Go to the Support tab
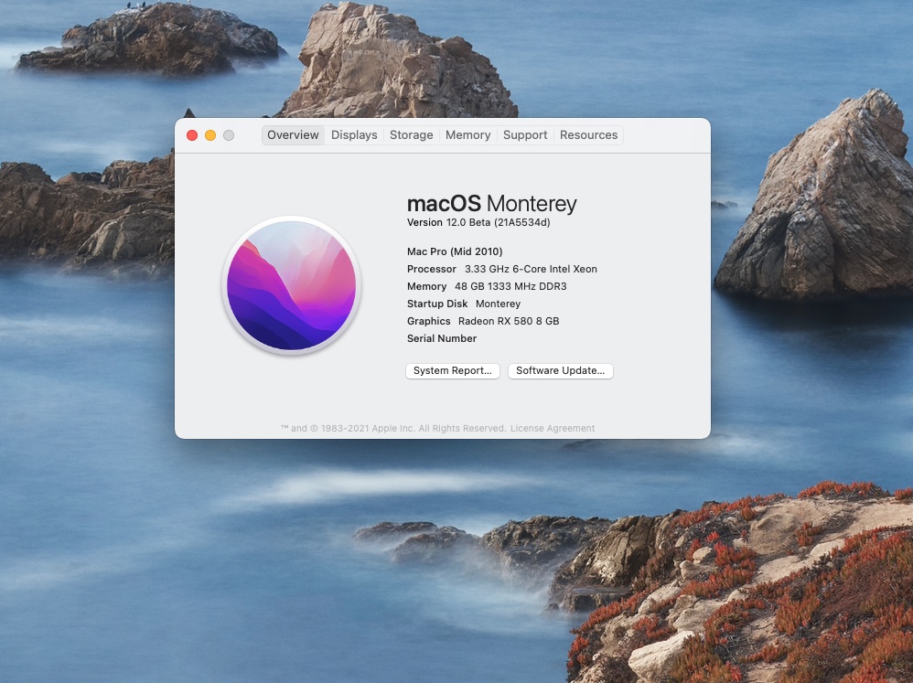The image size is (913, 683). [524, 135]
